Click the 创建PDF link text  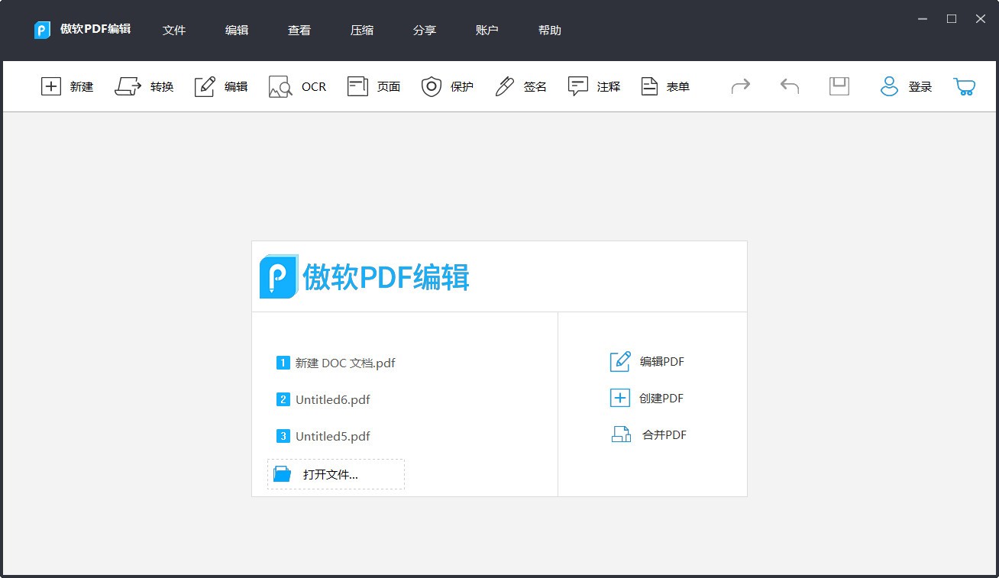pyautogui.click(x=661, y=399)
